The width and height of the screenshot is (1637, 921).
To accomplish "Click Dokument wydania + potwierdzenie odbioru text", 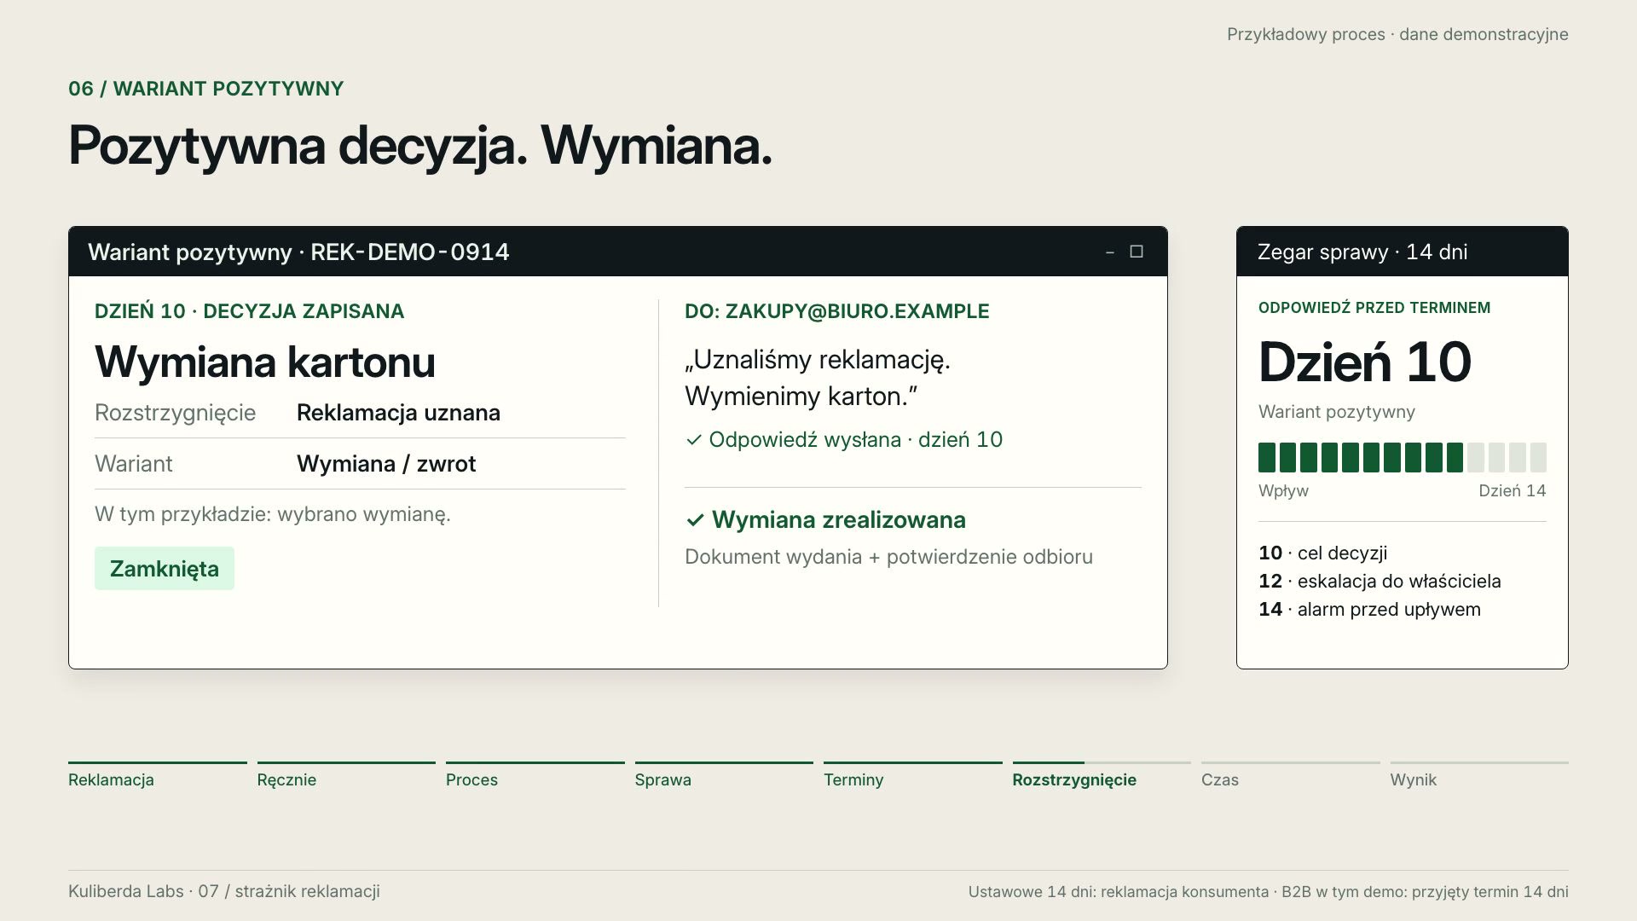I will point(888,557).
